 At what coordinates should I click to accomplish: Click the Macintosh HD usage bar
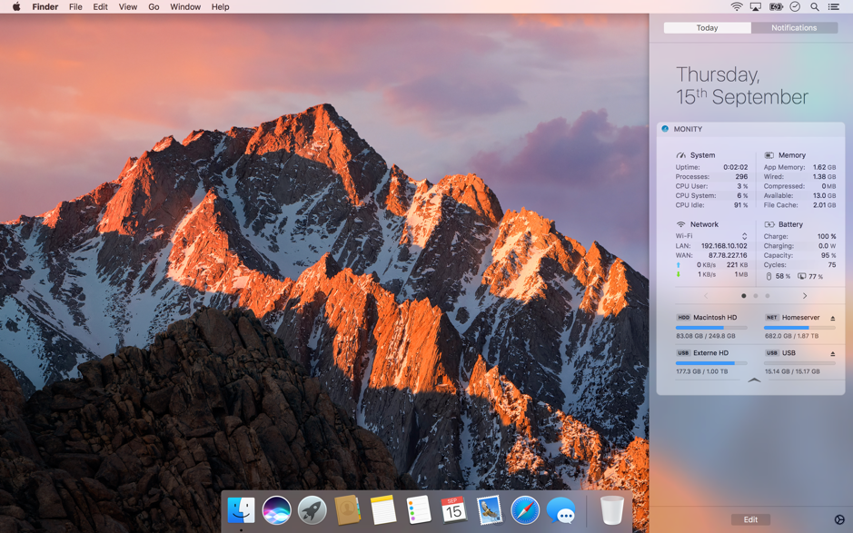(x=710, y=328)
